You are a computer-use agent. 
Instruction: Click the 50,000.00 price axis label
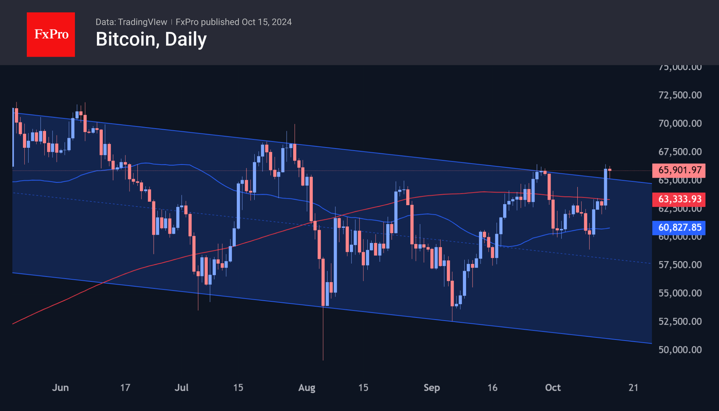(x=680, y=350)
